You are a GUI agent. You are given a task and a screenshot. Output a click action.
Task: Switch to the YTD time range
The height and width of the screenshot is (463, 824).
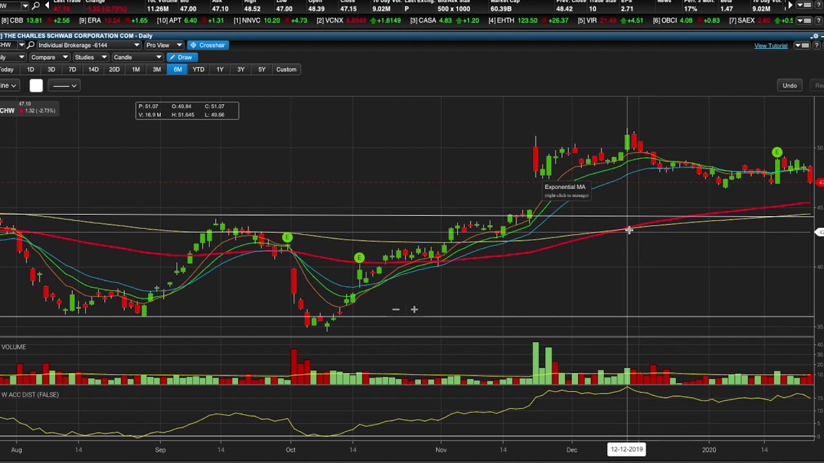pos(198,69)
